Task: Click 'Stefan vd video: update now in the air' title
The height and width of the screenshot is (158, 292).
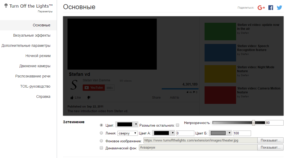Action: click(258, 27)
